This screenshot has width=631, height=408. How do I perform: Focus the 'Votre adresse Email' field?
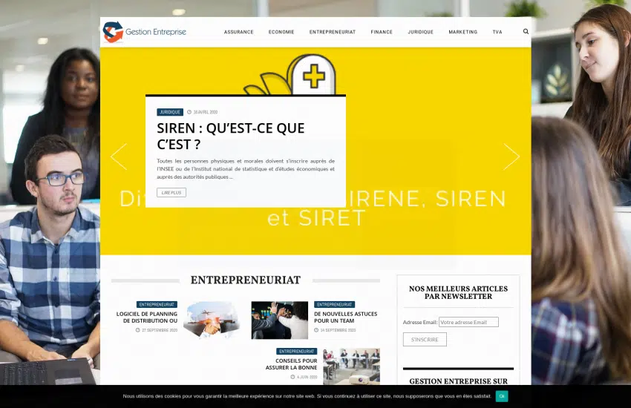point(468,322)
